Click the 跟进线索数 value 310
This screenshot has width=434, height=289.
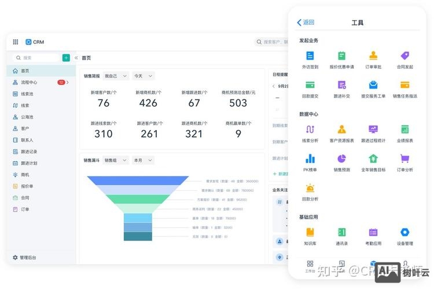coord(104,134)
